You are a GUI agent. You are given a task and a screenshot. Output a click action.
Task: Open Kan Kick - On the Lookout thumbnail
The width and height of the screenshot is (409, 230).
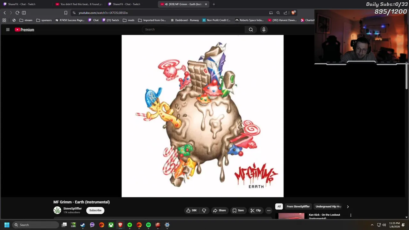pos(291,216)
